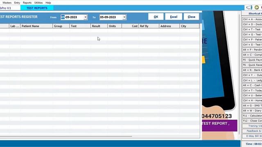The width and height of the screenshot is (262, 147).
Task: Click the Alt + W Diary shortcut
Action: 252,111
